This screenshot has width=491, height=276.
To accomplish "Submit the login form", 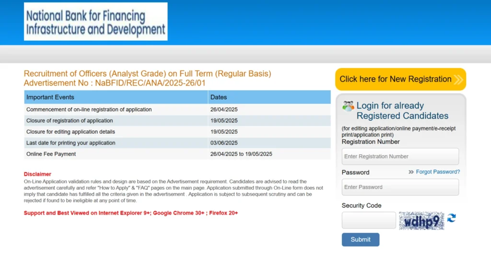I will click(361, 240).
